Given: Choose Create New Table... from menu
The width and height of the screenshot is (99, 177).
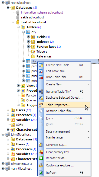Looking at the screenshot, I should tap(64, 65).
